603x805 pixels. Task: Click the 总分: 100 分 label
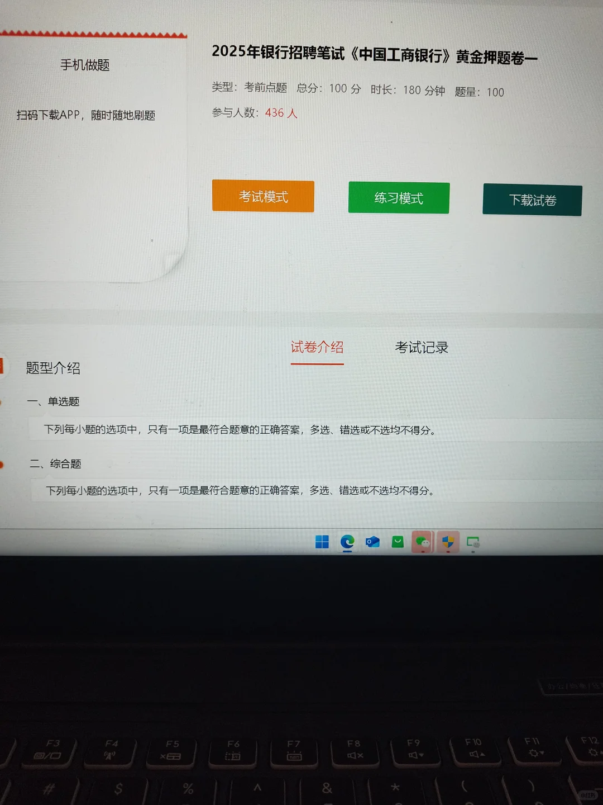329,88
